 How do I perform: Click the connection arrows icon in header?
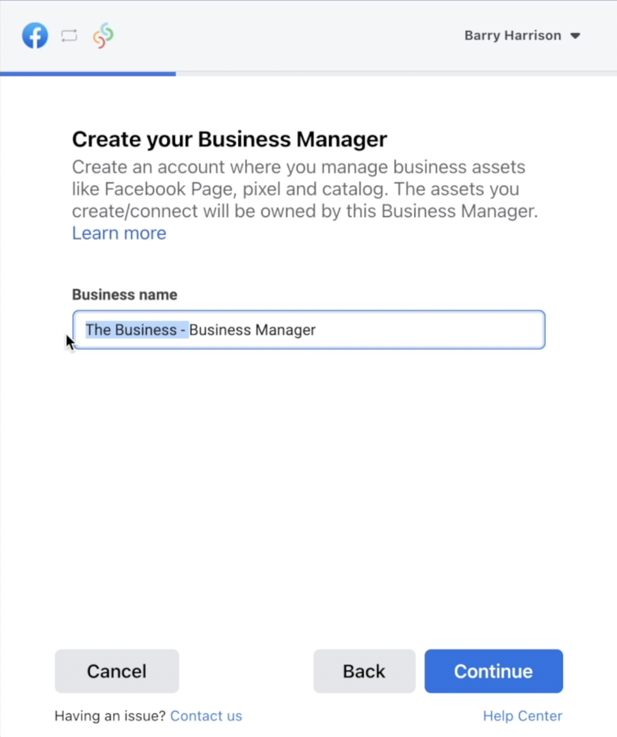[69, 36]
